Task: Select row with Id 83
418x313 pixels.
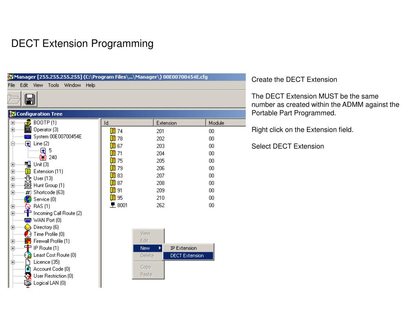Action: 173,176
